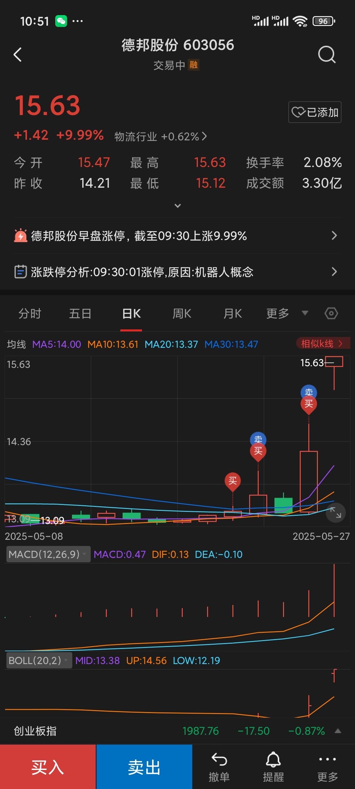Switch to 五日 tab

click(x=80, y=314)
